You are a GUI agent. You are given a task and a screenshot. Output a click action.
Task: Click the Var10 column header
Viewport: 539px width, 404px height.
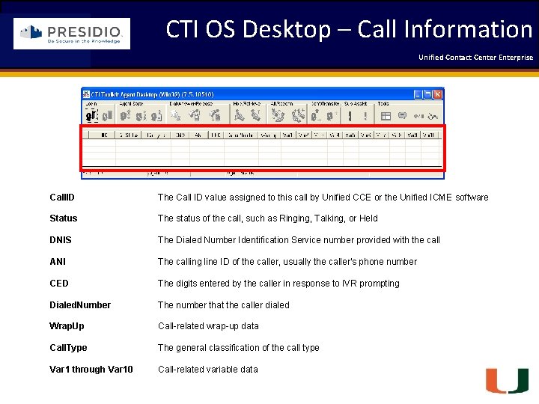coord(429,135)
